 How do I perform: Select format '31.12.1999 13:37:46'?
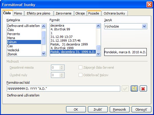(73, 41)
